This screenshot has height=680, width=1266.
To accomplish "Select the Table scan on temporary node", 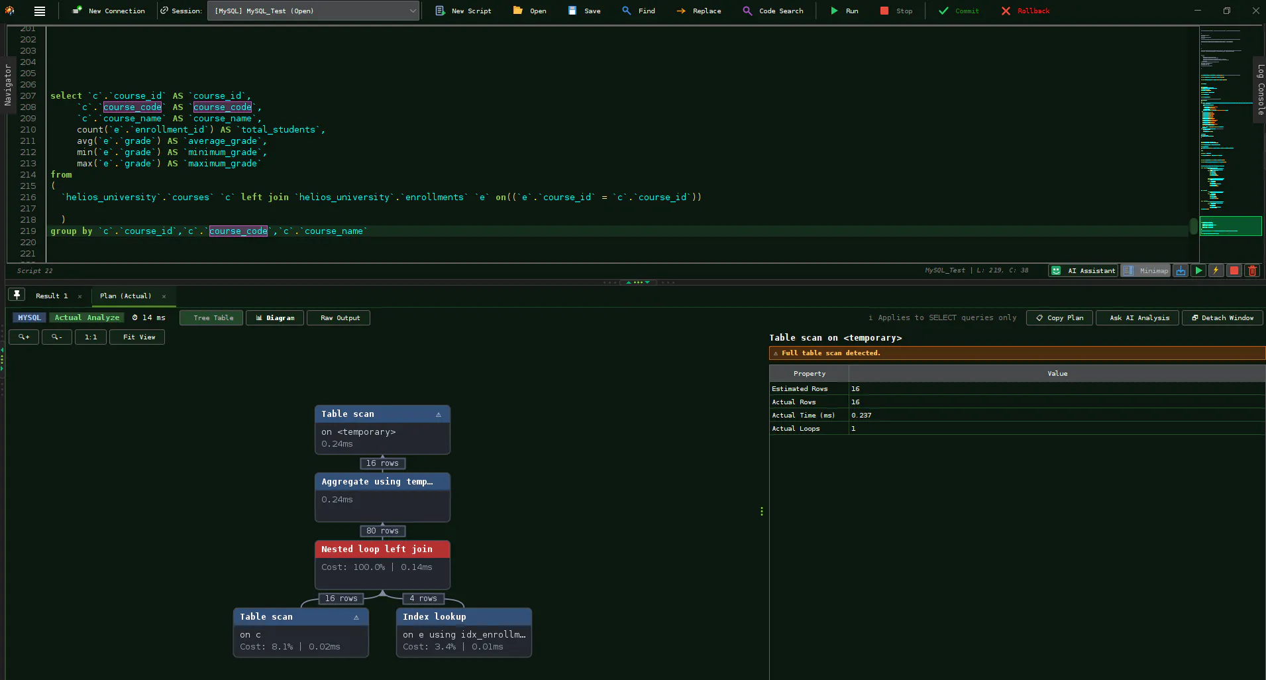I will pos(382,429).
